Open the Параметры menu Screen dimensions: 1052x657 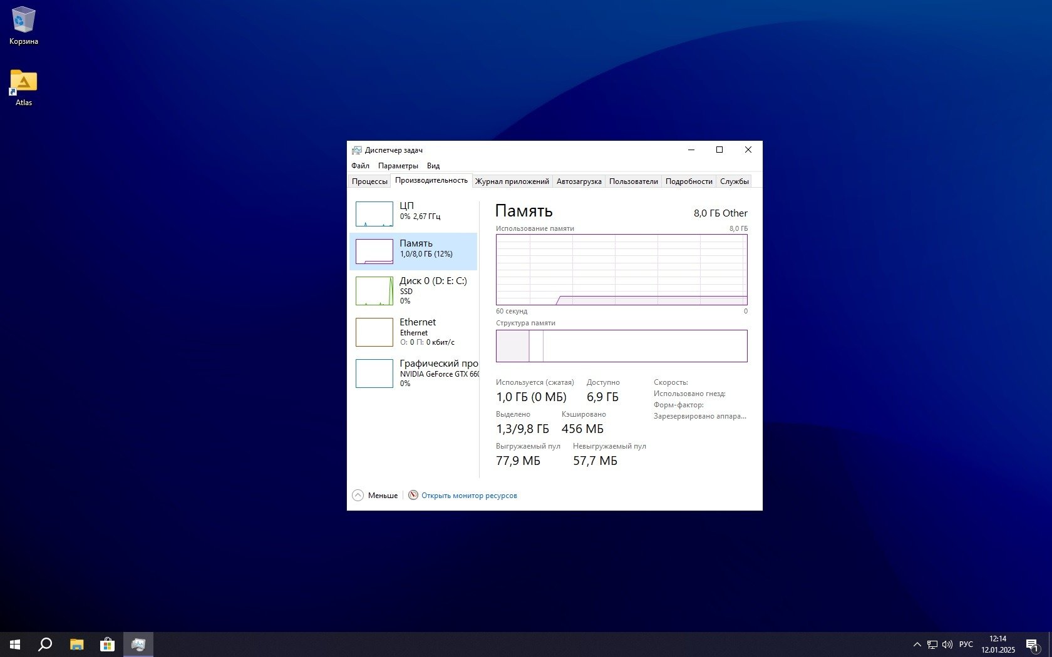398,166
